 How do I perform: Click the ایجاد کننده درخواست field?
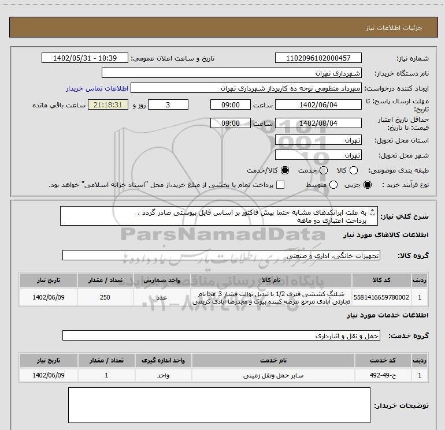(x=246, y=88)
